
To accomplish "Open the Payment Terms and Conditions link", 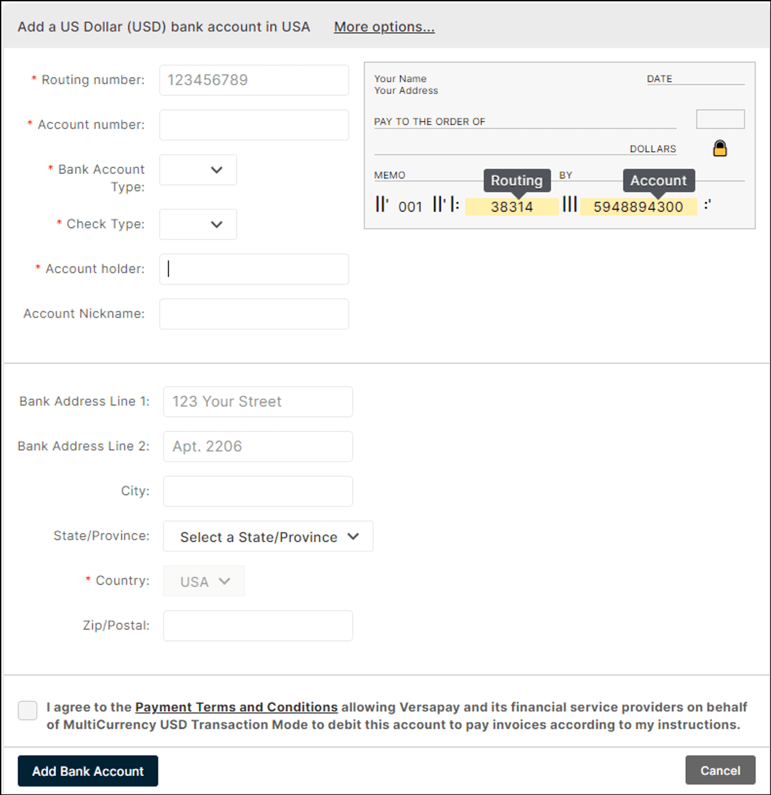I will pos(237,707).
